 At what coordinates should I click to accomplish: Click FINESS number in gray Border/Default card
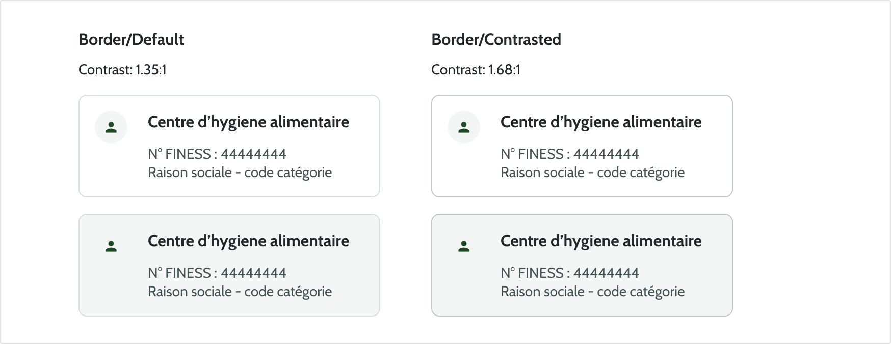click(x=217, y=273)
